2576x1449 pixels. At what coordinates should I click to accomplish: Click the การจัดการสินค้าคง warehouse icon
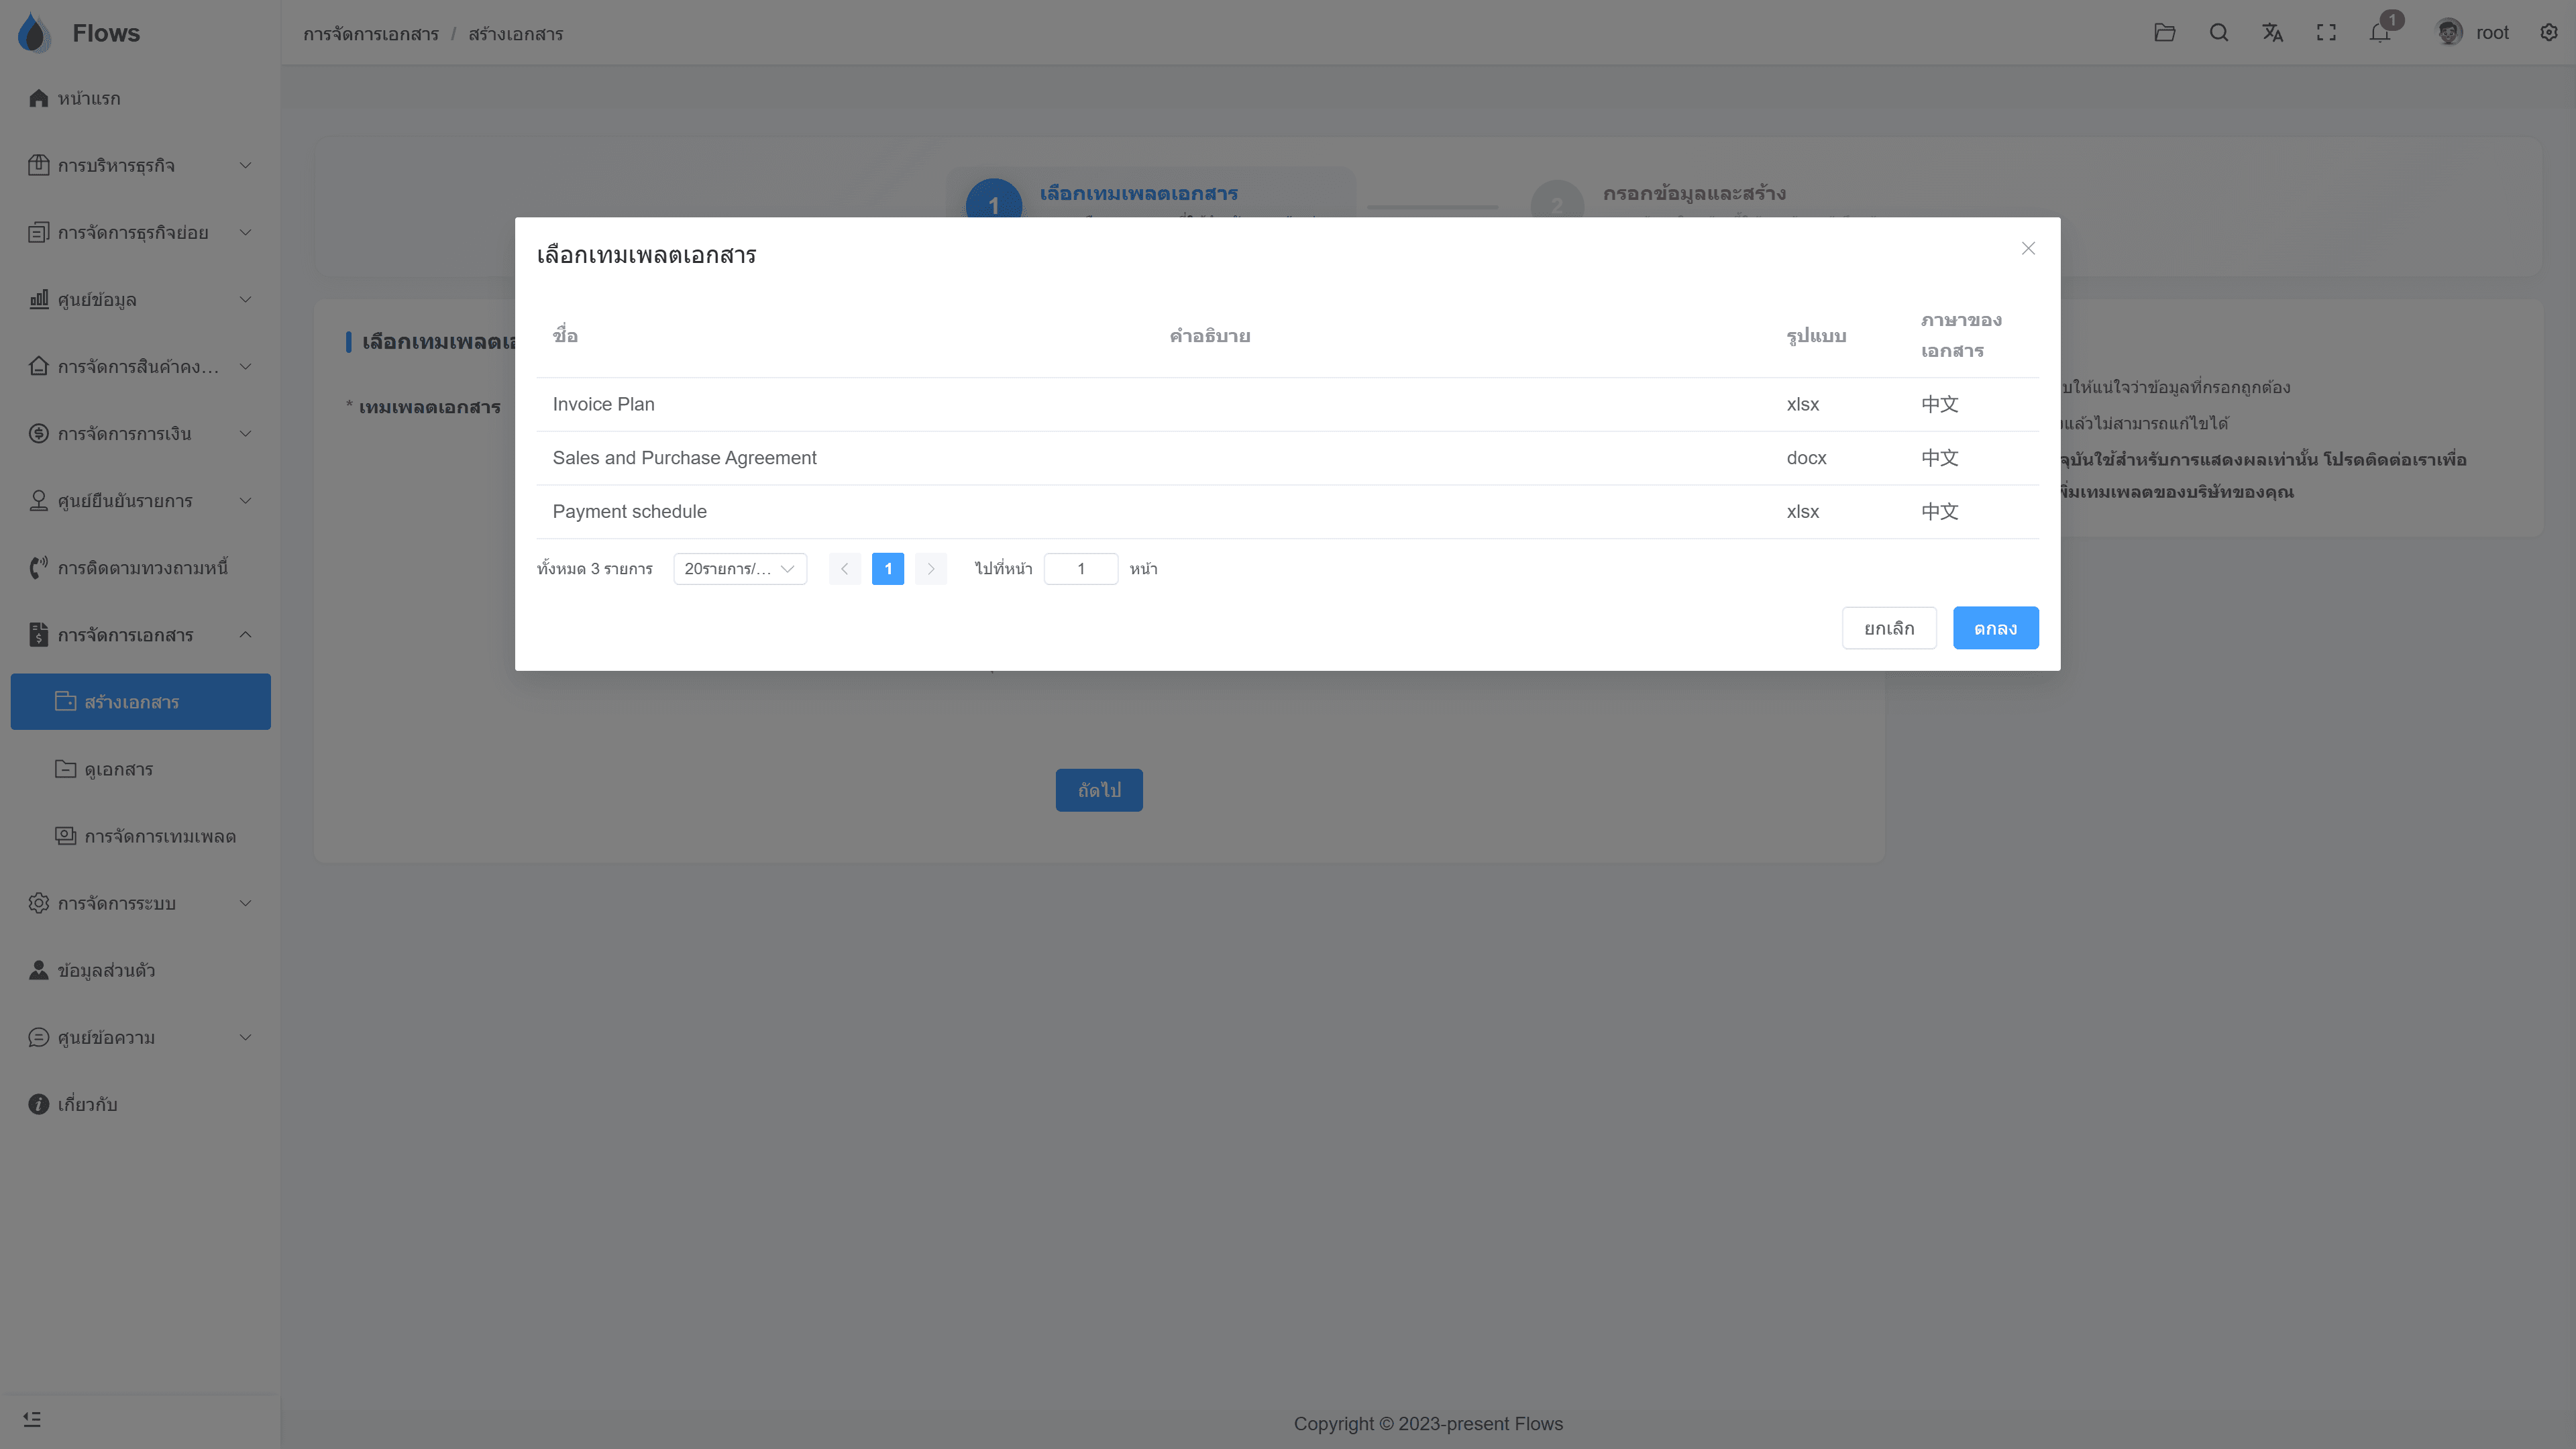click(39, 366)
